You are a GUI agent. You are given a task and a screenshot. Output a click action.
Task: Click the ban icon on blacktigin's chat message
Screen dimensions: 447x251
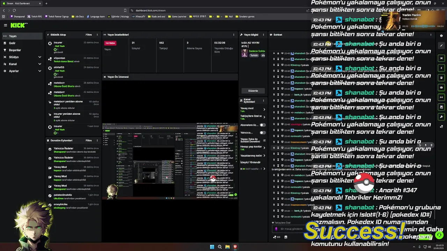pos(282,124)
